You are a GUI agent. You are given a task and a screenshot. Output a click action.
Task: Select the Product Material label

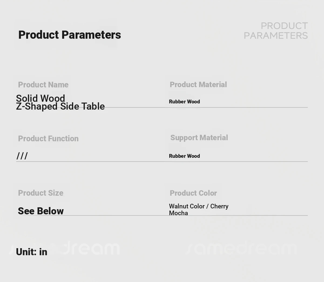198,85
